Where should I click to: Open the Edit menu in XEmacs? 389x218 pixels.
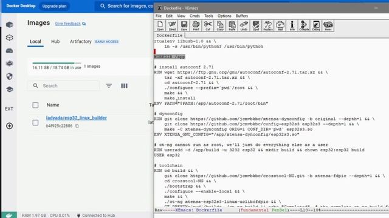[x=169, y=16]
